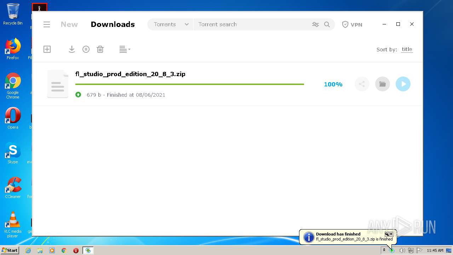The image size is (453, 255).
Task: Click the Download has finished notification
Action: point(348,237)
